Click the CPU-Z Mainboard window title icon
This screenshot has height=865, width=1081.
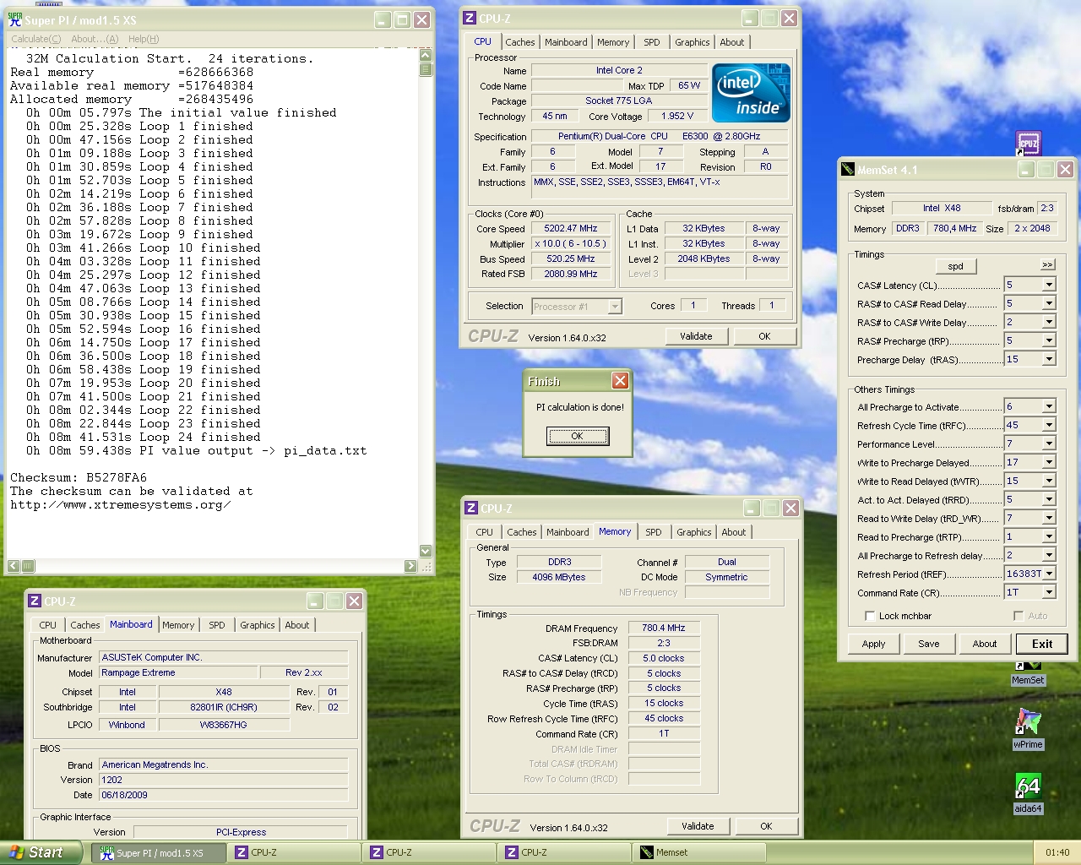pyautogui.click(x=35, y=601)
